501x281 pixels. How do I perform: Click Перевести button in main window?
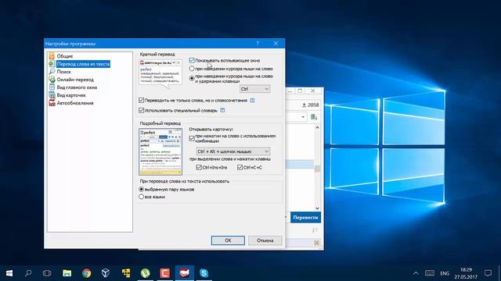click(305, 218)
